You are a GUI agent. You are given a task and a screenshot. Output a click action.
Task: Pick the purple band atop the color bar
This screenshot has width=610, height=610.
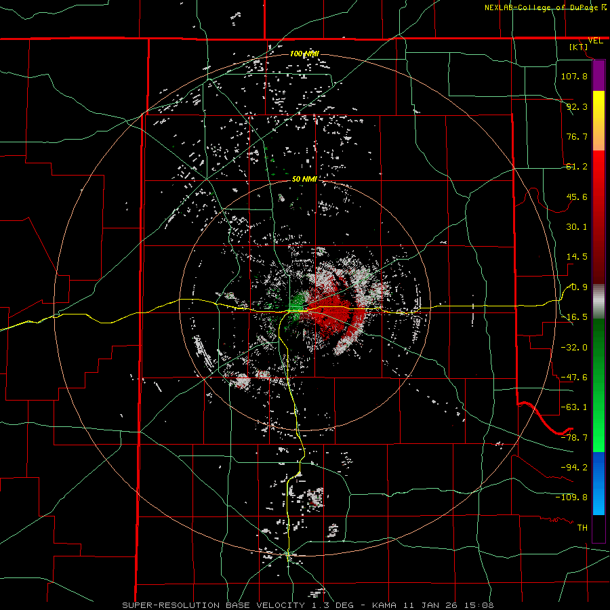598,75
